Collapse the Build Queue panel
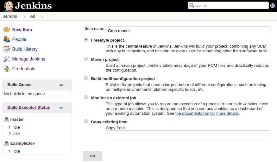 [x=61, y=85]
